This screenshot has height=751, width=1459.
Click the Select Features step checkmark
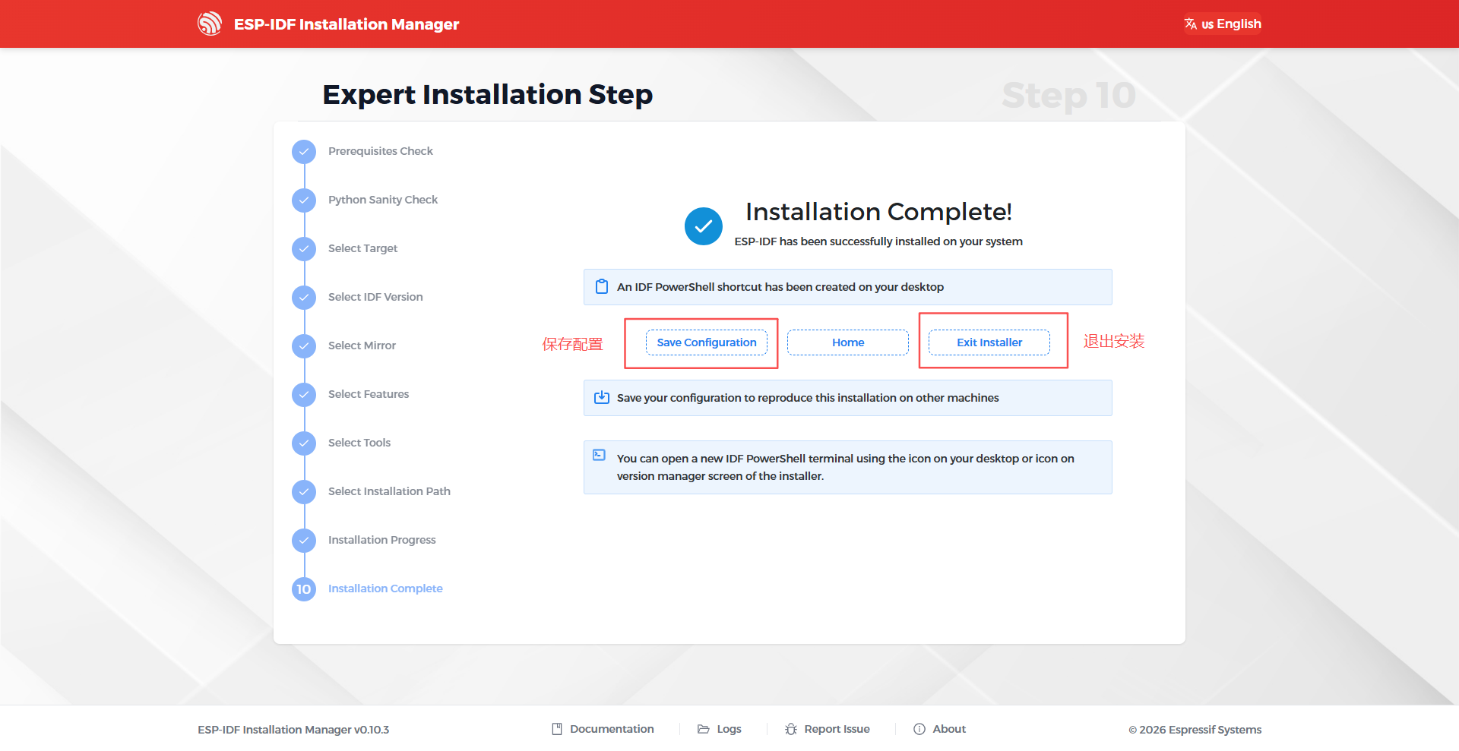point(304,394)
